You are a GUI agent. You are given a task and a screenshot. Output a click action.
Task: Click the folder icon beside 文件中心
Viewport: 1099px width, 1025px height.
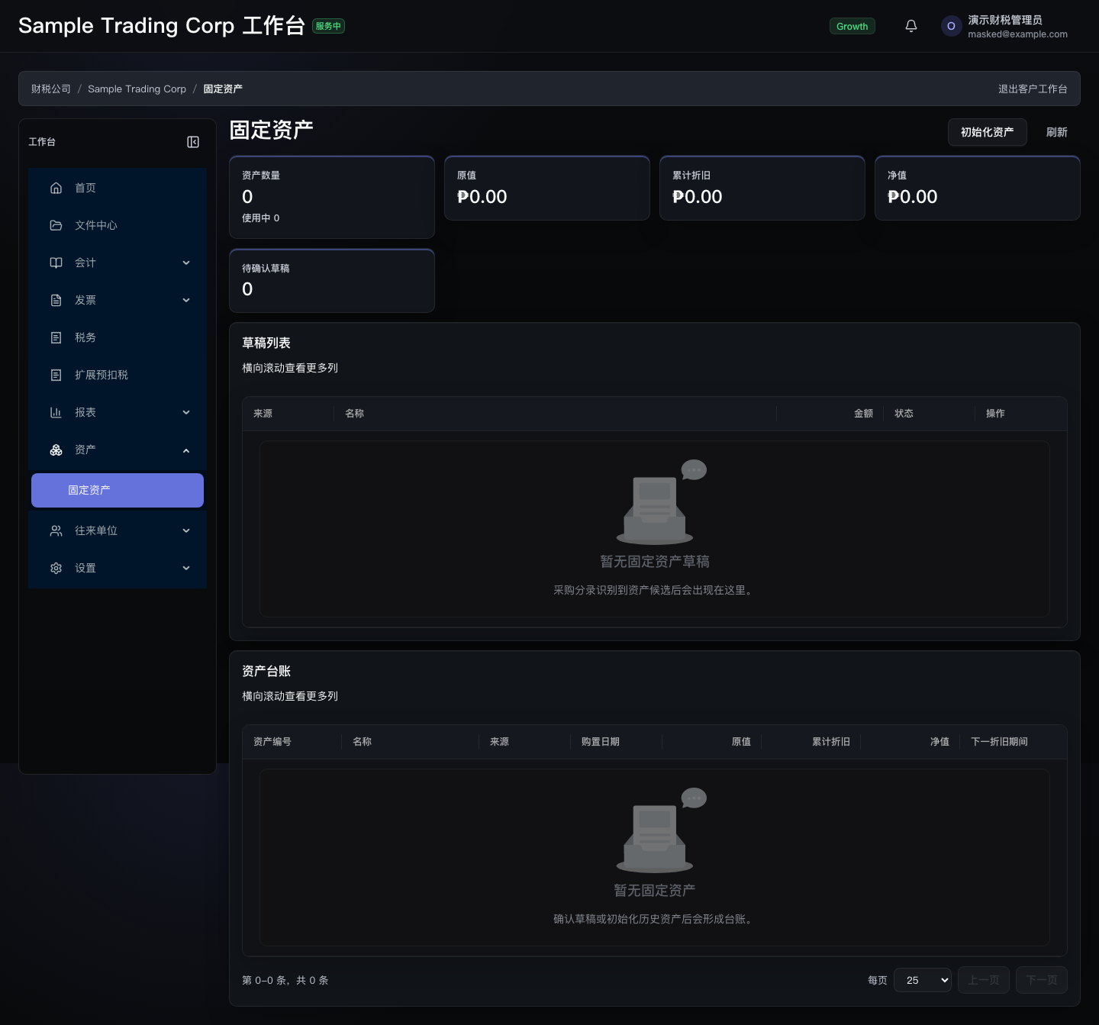(x=56, y=225)
